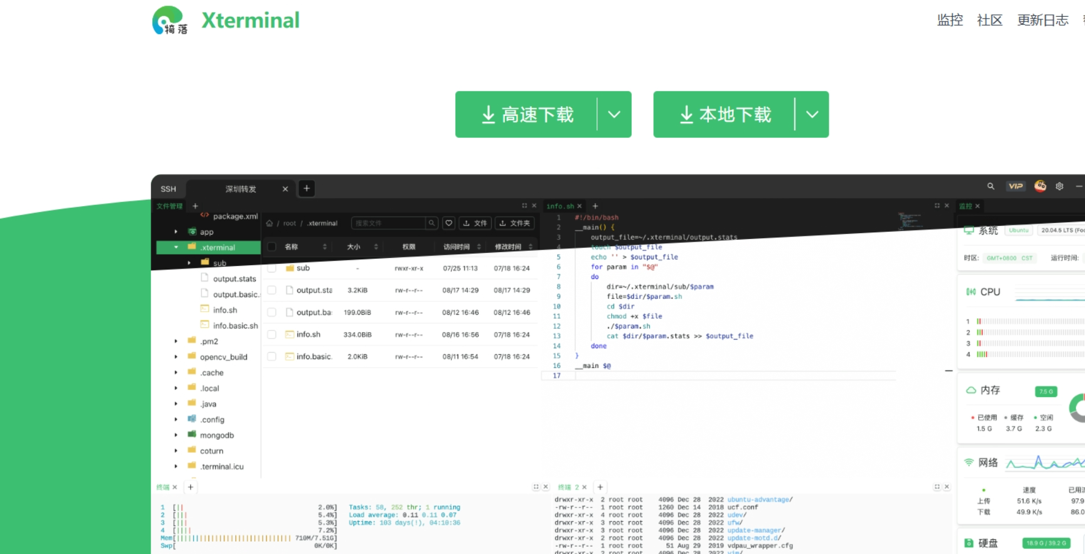
Task: Switch to the 深圳转发 session tab
Action: 241,189
